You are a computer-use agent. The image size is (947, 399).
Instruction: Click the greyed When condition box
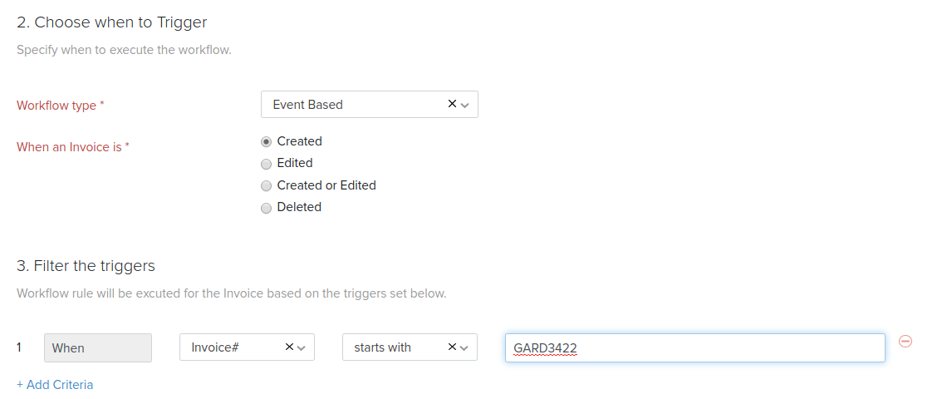[98, 347]
